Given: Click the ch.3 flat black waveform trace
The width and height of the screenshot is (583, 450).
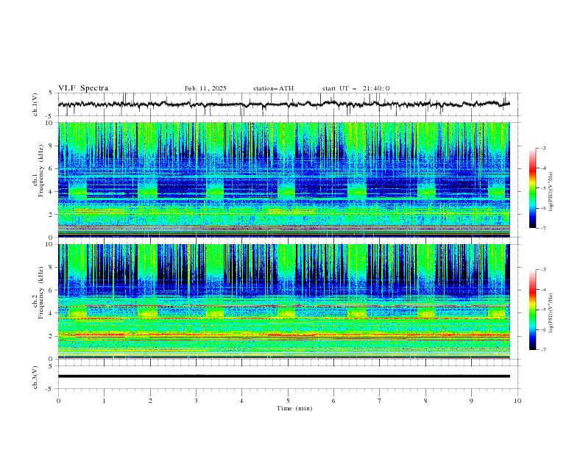Looking at the screenshot, I should tap(284, 376).
